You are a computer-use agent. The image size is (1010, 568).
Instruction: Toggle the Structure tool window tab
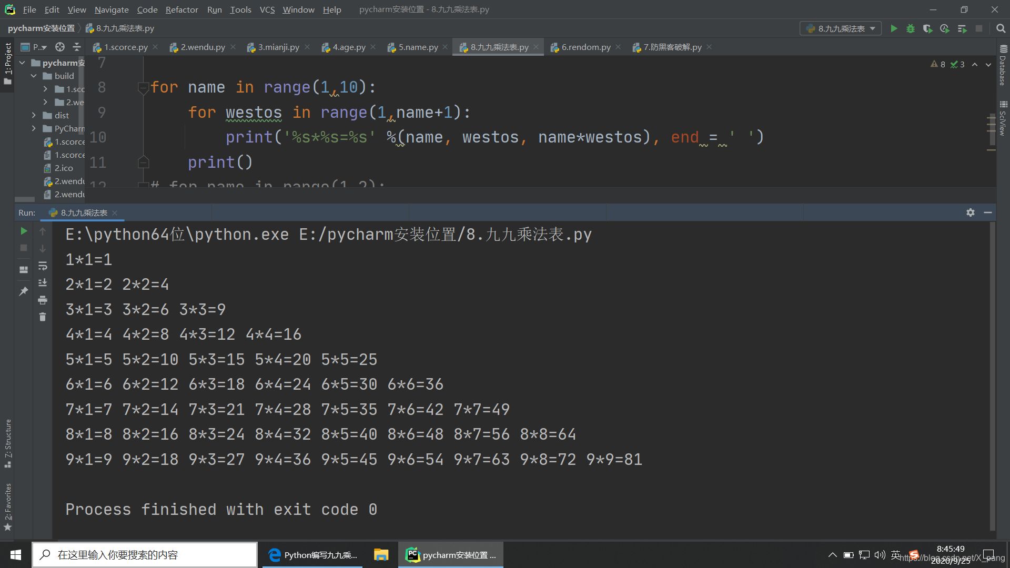(7, 443)
